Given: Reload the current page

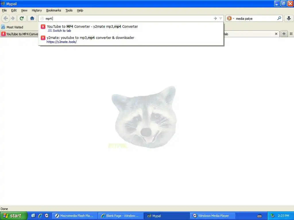Looking at the screenshot, I should click(22, 18).
